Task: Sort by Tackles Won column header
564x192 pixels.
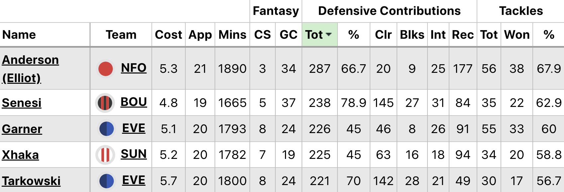Action: [x=517, y=35]
